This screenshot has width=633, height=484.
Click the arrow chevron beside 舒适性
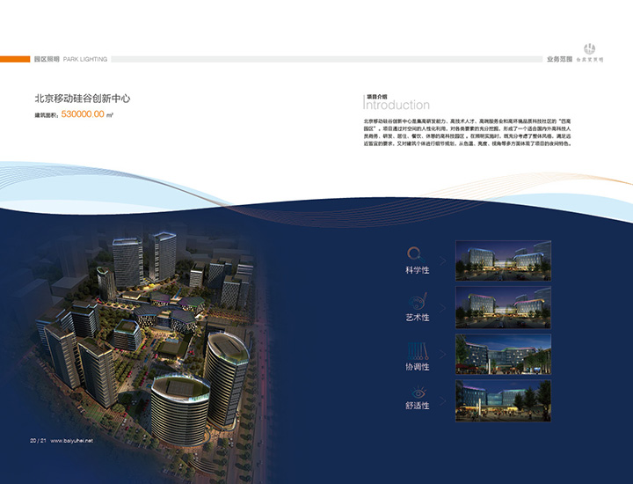(443, 400)
